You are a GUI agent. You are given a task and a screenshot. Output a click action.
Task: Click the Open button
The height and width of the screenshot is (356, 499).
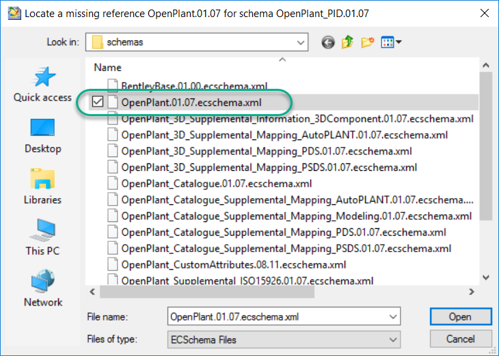(461, 317)
